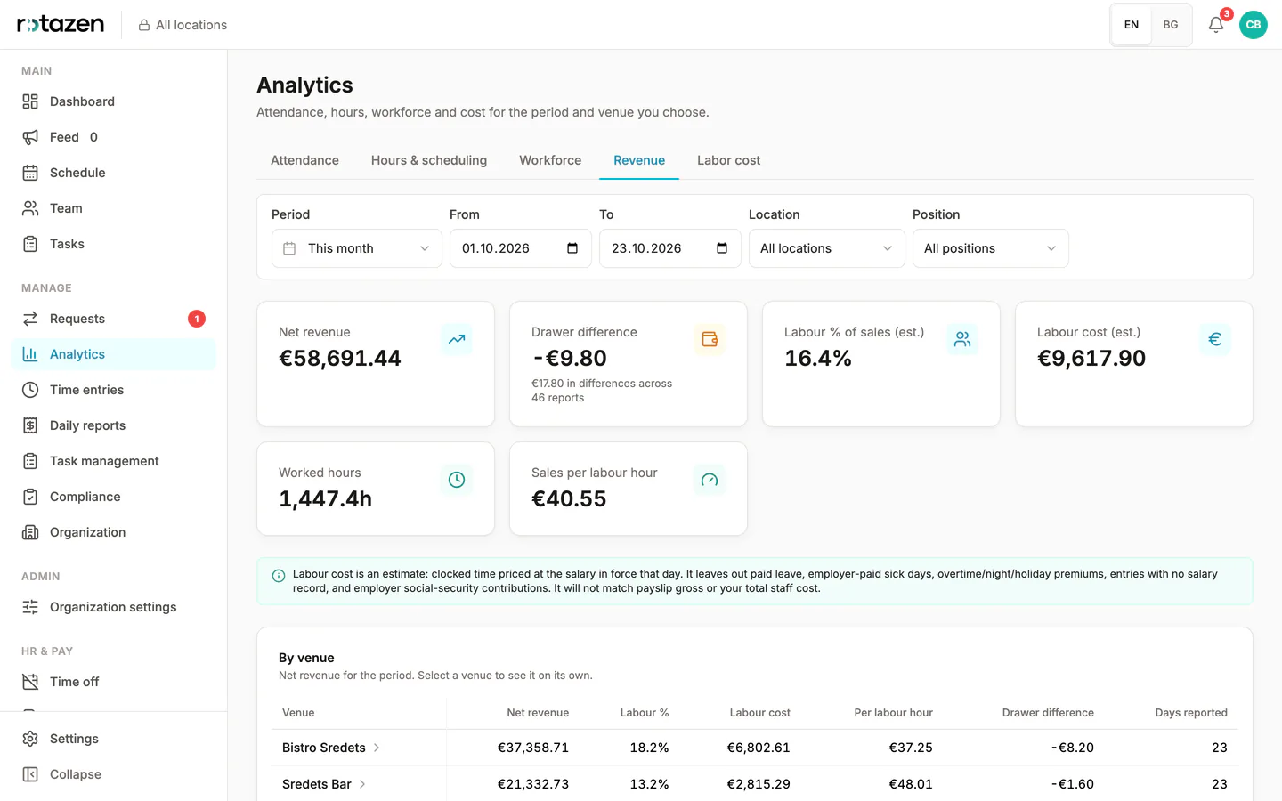Expand Sredets Bar venue row chevron
Viewport: 1282px width, 801px height.
(x=362, y=784)
